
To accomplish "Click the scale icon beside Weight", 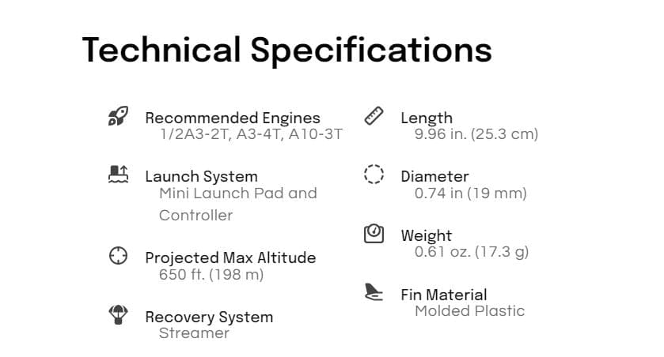I will 374,234.
